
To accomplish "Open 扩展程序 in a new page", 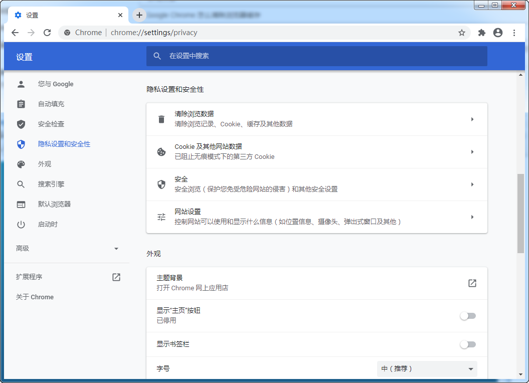I will 116,276.
